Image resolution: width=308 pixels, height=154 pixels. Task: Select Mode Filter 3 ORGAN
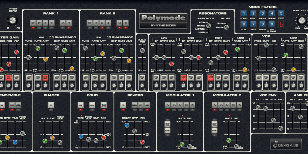pyautogui.click(x=262, y=14)
